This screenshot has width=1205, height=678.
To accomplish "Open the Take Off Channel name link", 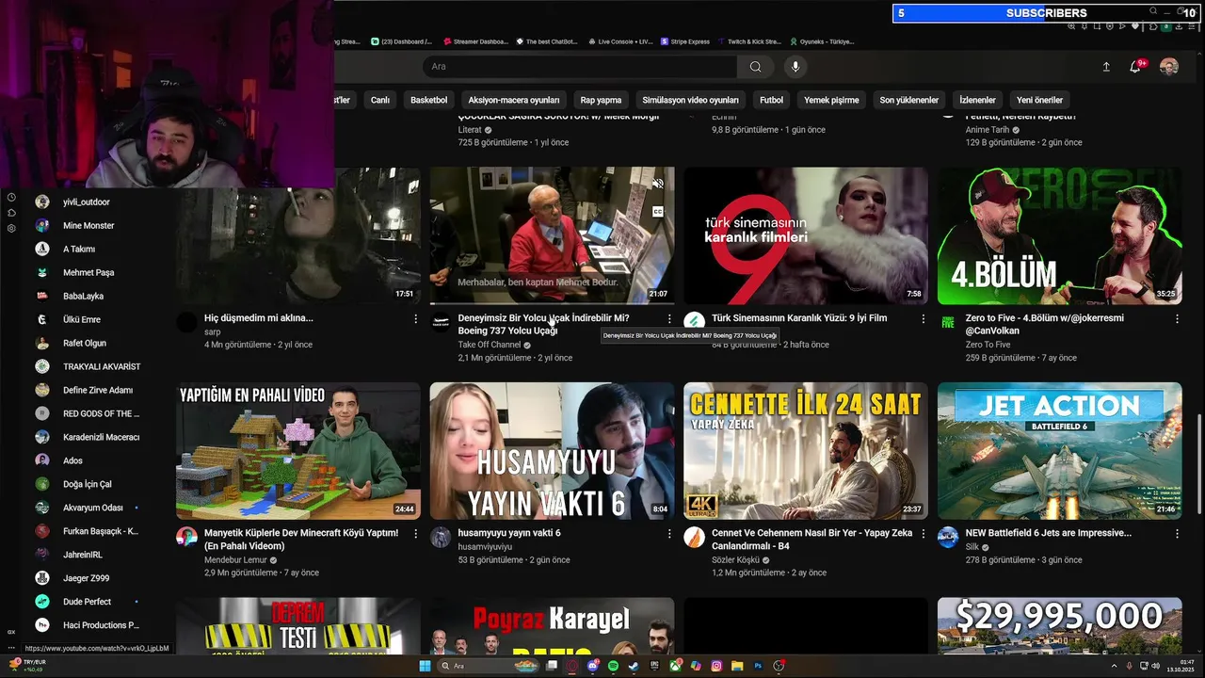I will 490,345.
